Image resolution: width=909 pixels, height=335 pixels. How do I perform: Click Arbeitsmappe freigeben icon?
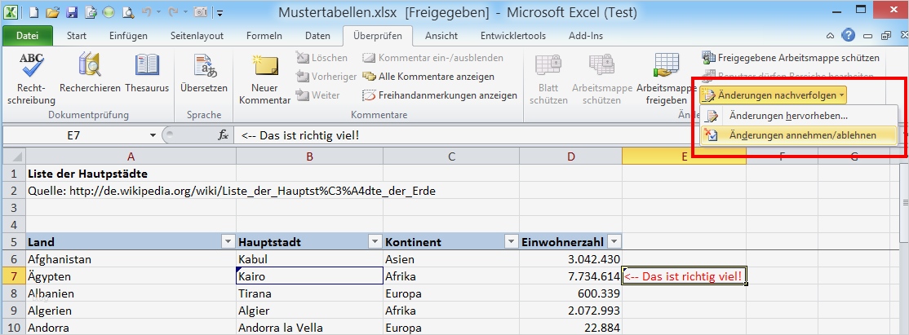666,82
